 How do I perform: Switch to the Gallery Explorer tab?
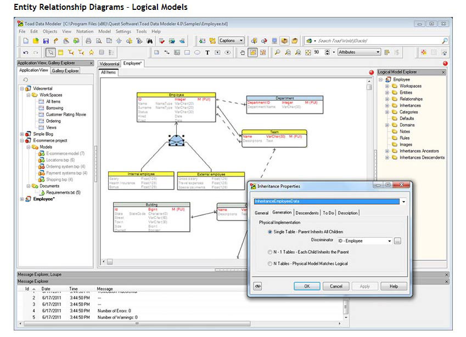(x=65, y=71)
